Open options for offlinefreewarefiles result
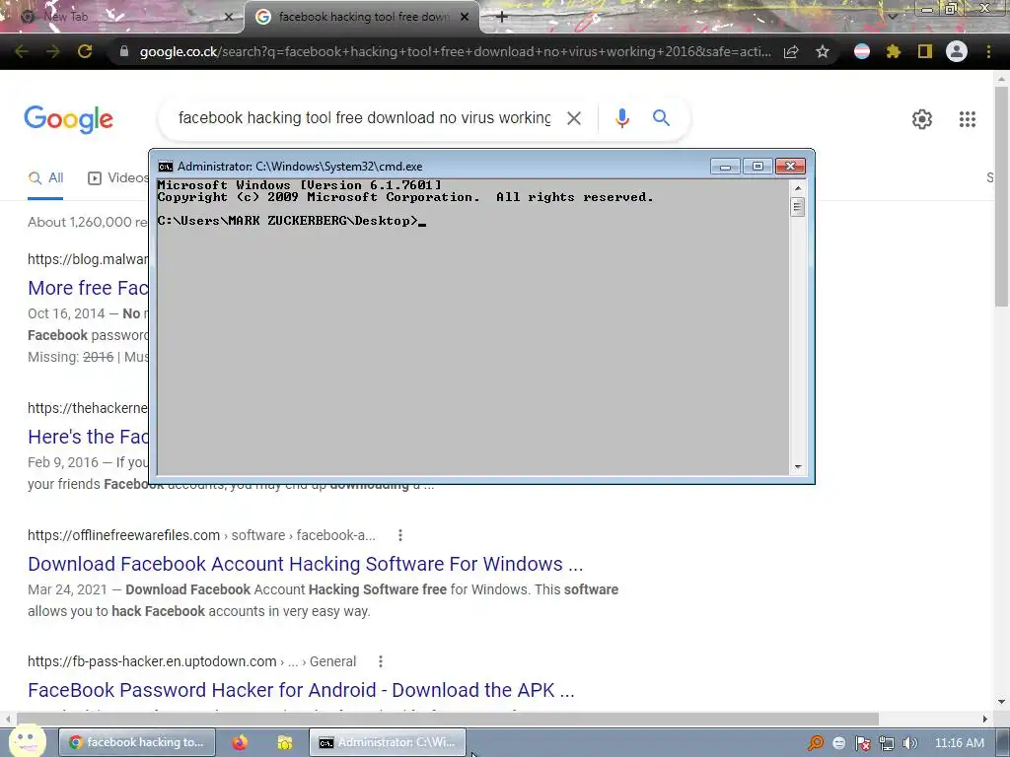 (x=400, y=535)
